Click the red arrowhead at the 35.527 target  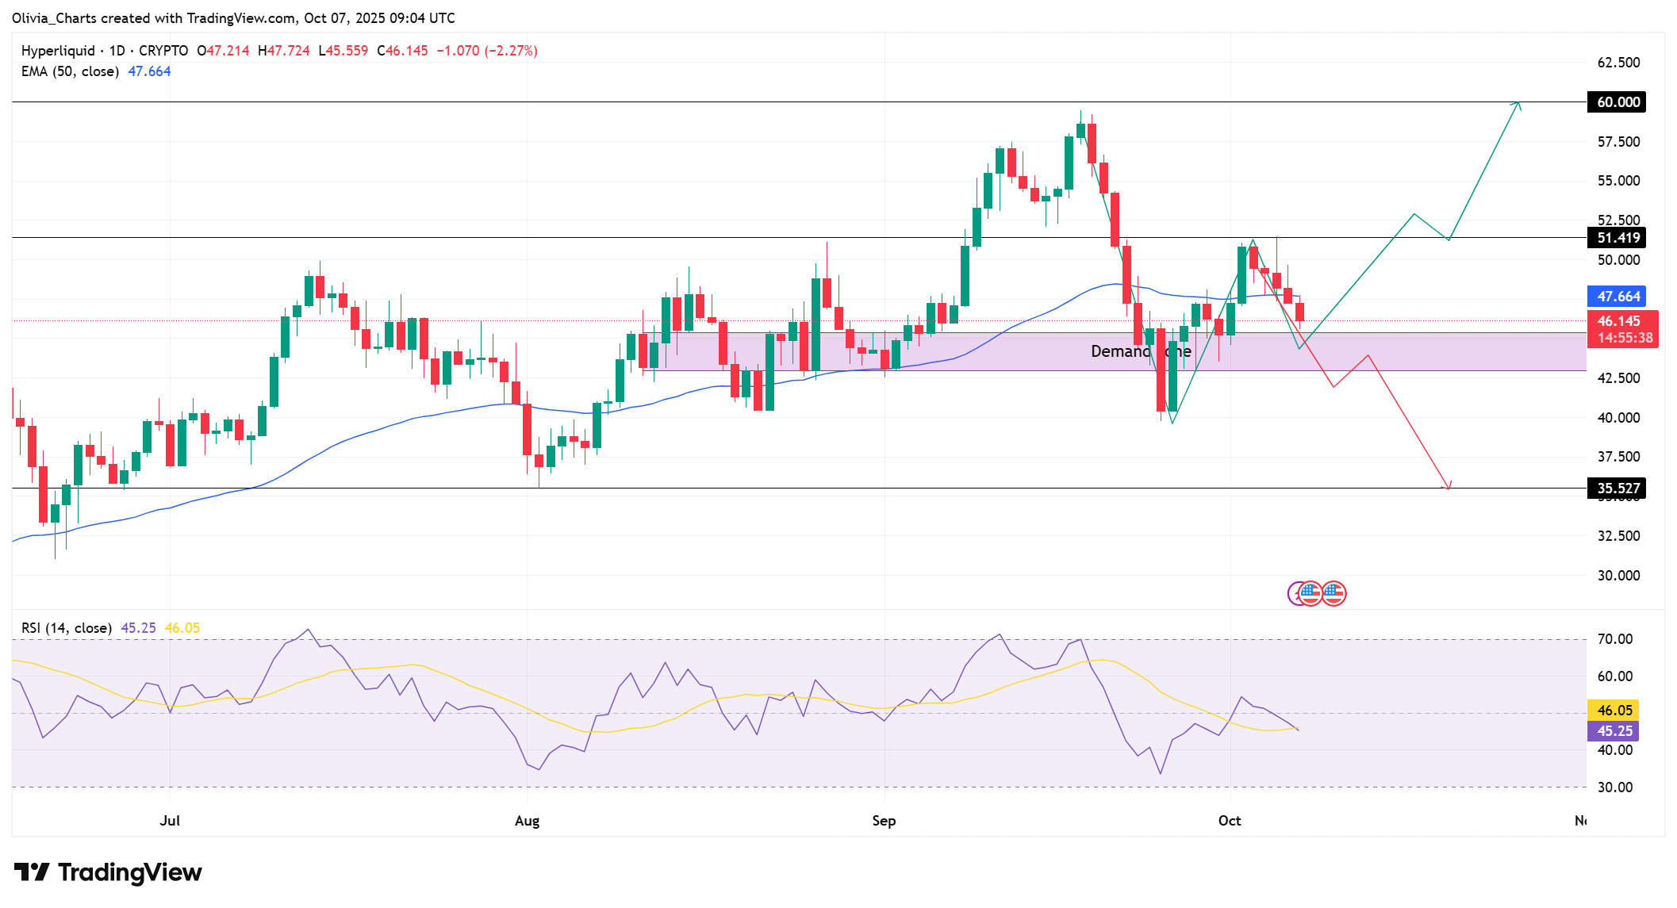point(1448,485)
